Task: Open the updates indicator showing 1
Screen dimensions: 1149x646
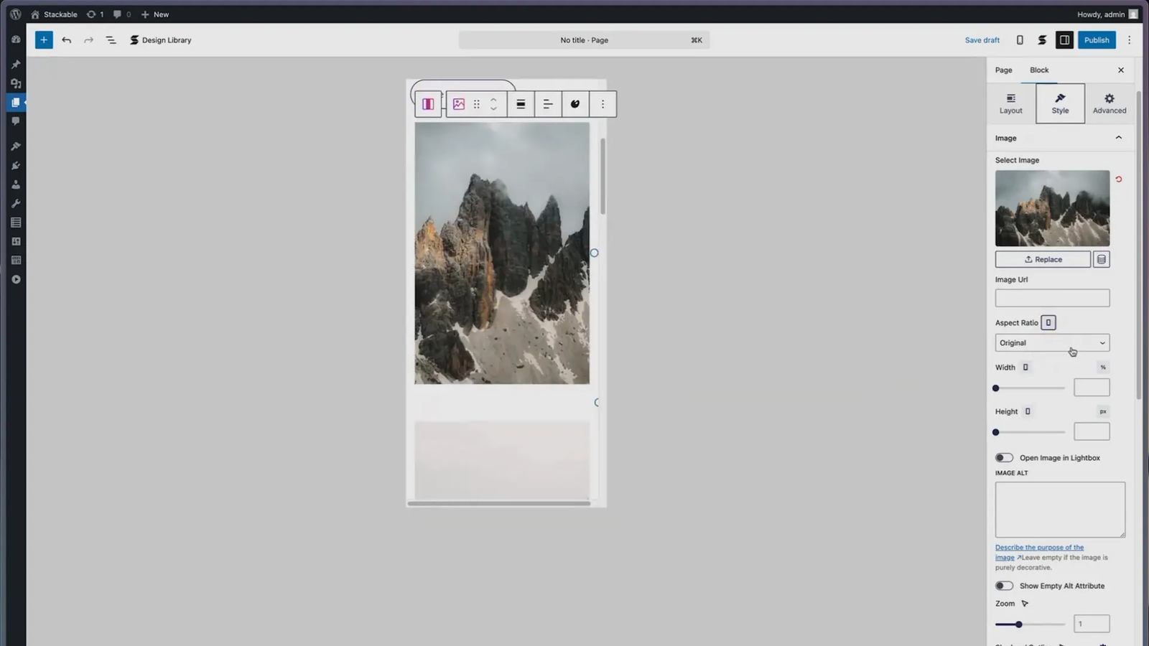Action: (95, 14)
